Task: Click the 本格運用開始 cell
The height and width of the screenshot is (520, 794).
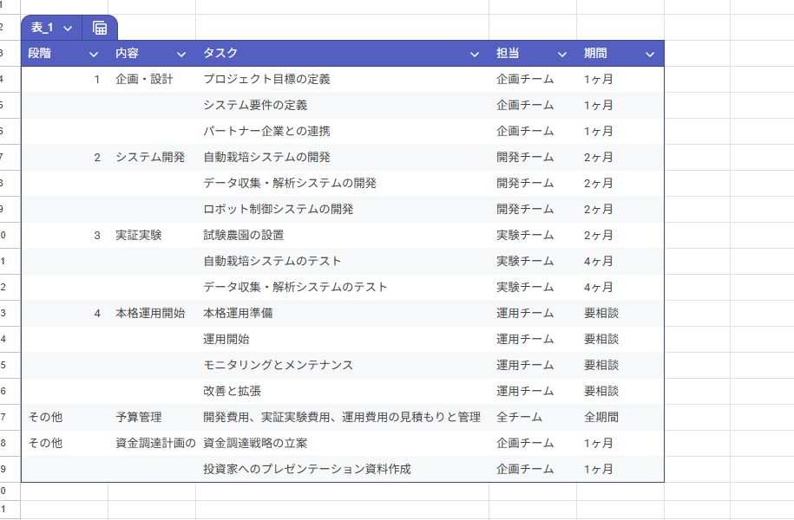Action: (x=150, y=314)
